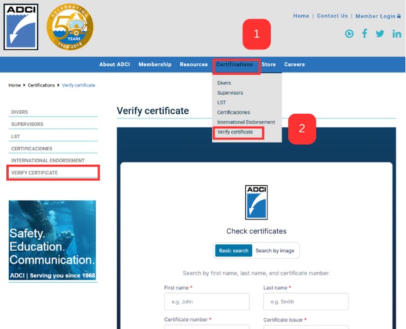Click Home in the breadcrumb
The image size is (406, 329).
(x=14, y=85)
